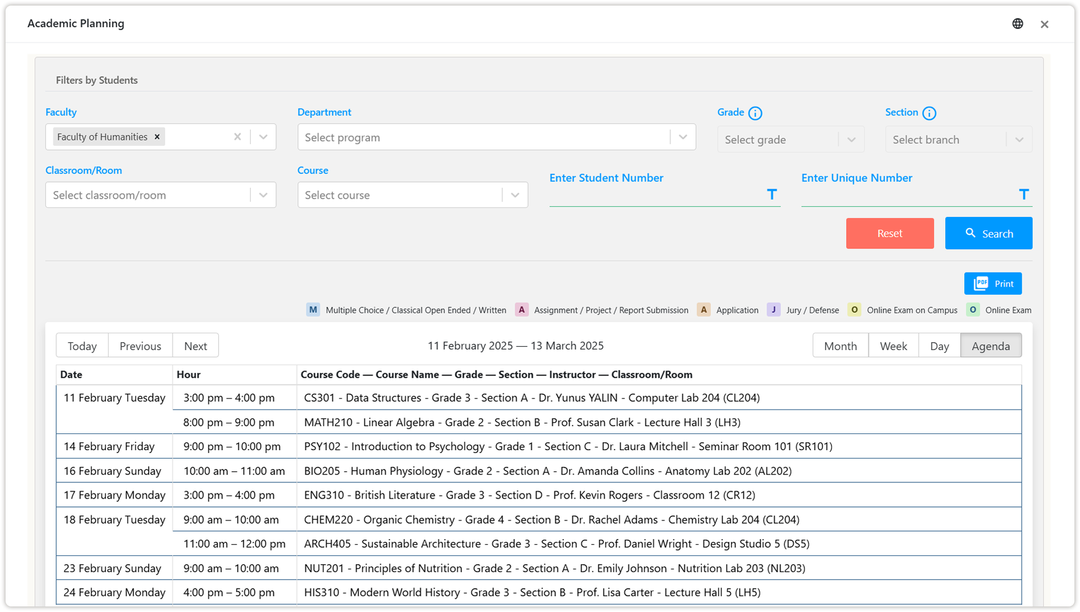The height and width of the screenshot is (612, 1080).
Task: Focus the Enter Student Number field
Action: click(654, 195)
